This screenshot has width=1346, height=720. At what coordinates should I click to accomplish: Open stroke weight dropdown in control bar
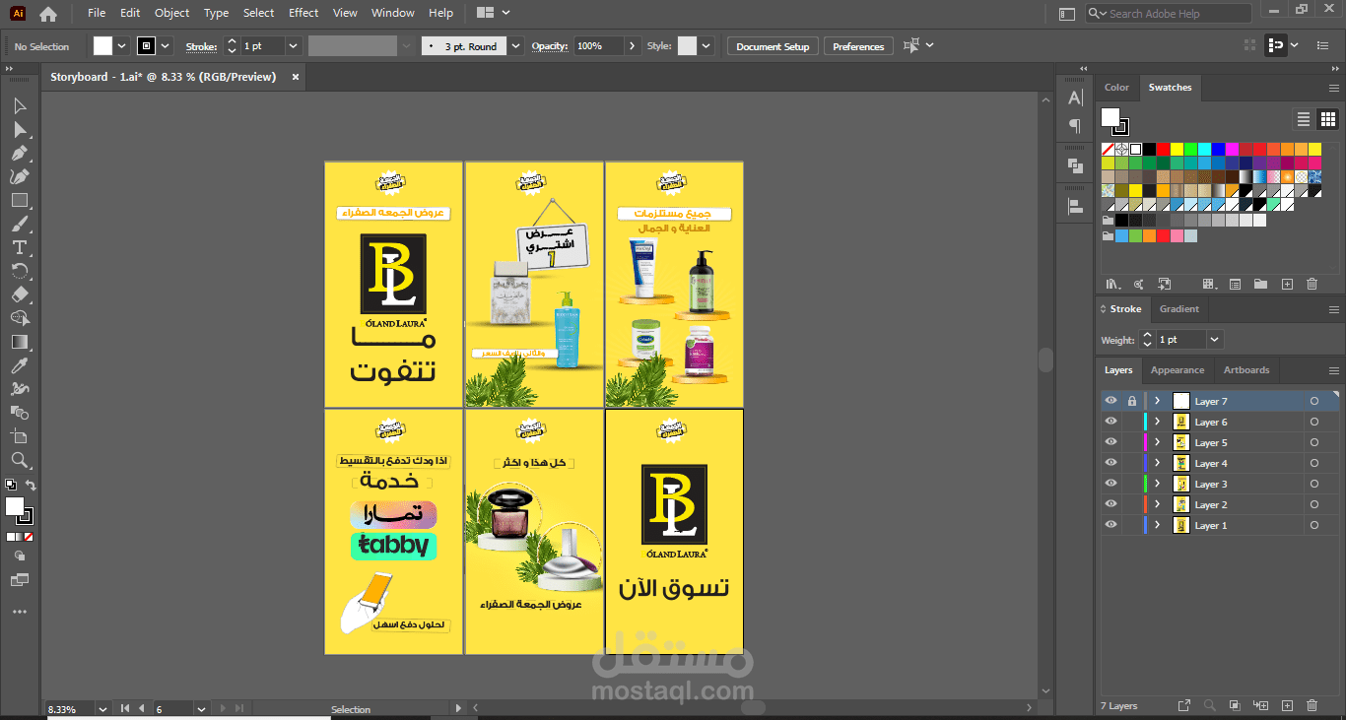click(x=293, y=46)
